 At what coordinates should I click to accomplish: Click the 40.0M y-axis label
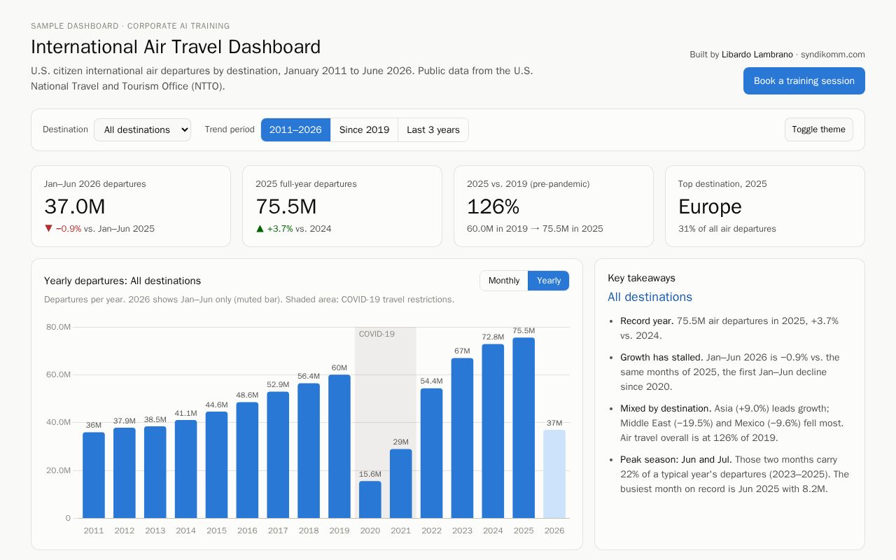point(59,422)
